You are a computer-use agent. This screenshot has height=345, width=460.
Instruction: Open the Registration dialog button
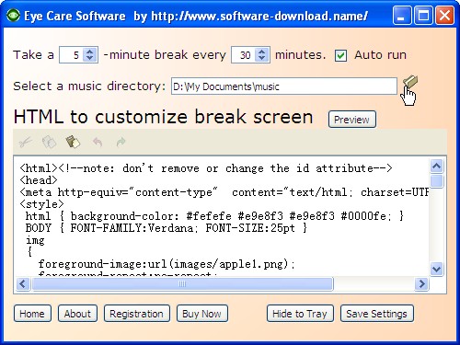[x=137, y=314]
